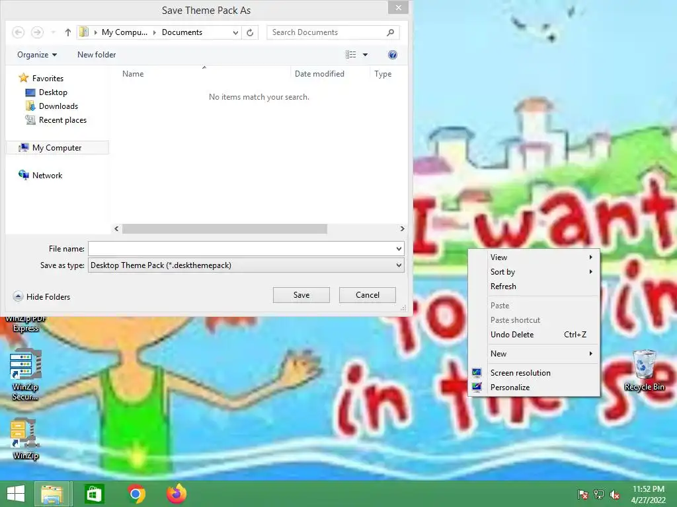Create a New folder
Image resolution: width=677 pixels, height=507 pixels.
97,55
